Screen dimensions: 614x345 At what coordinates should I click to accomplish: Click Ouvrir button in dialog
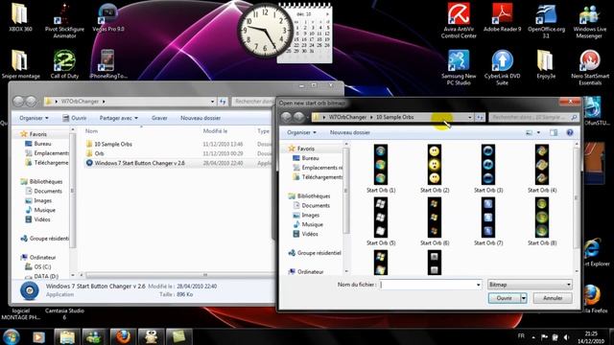tap(505, 298)
